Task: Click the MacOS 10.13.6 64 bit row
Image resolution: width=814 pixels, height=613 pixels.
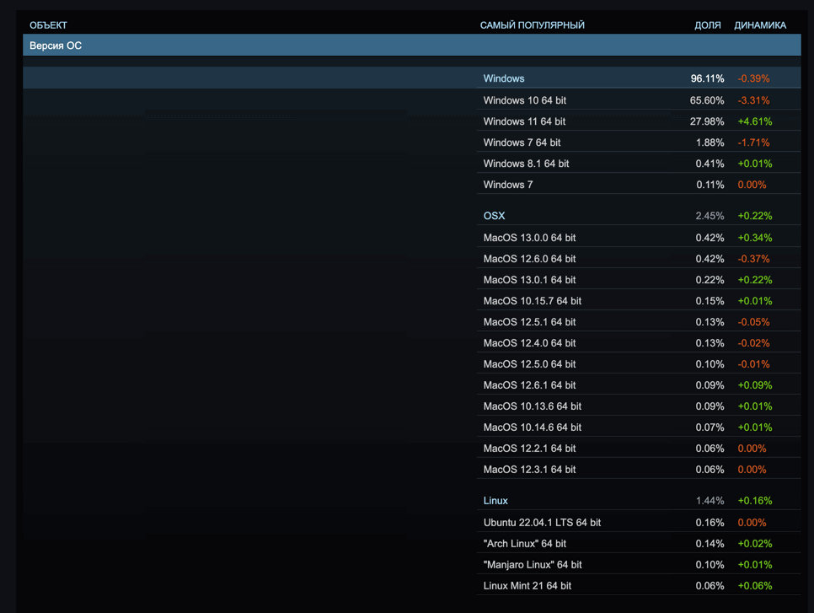Action: (x=639, y=406)
